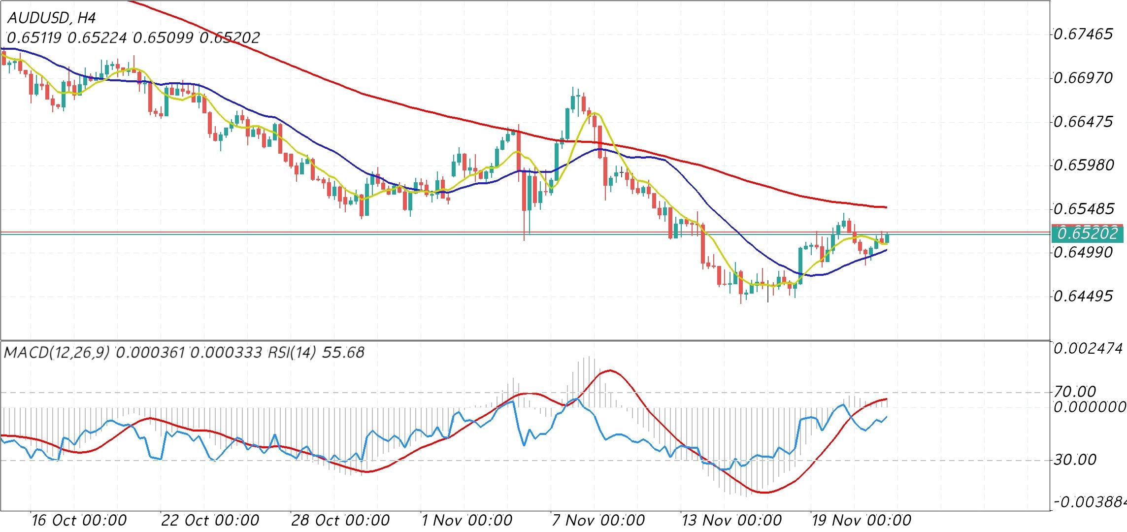Screen dimensions: 1127x532
Task: Click the 28 Oct 00:00 time axis label
Action: 340,520
